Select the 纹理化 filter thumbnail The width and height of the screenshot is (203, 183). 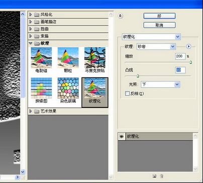95,92
